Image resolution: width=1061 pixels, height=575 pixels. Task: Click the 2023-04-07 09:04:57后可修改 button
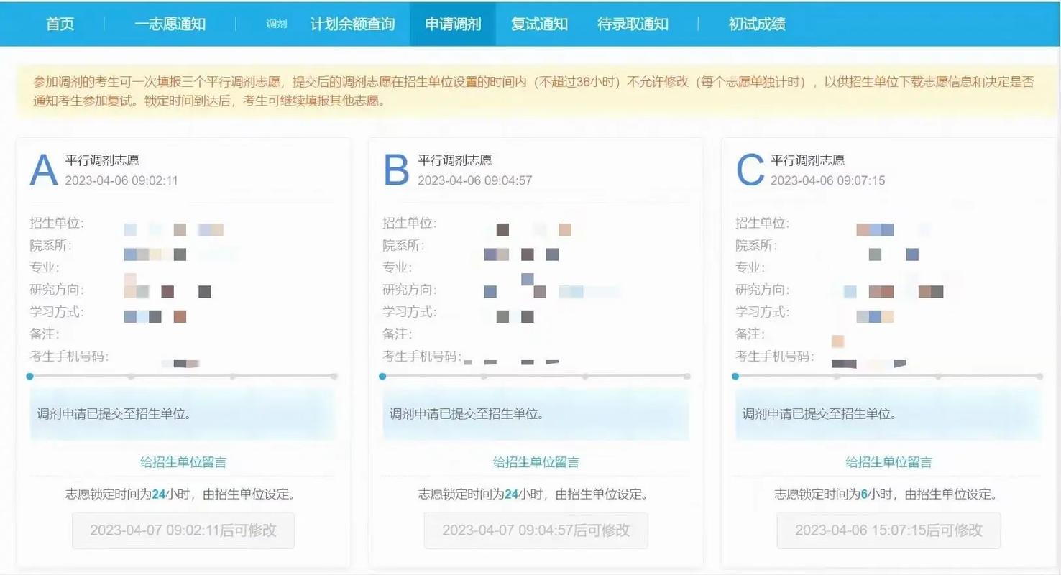click(x=536, y=530)
